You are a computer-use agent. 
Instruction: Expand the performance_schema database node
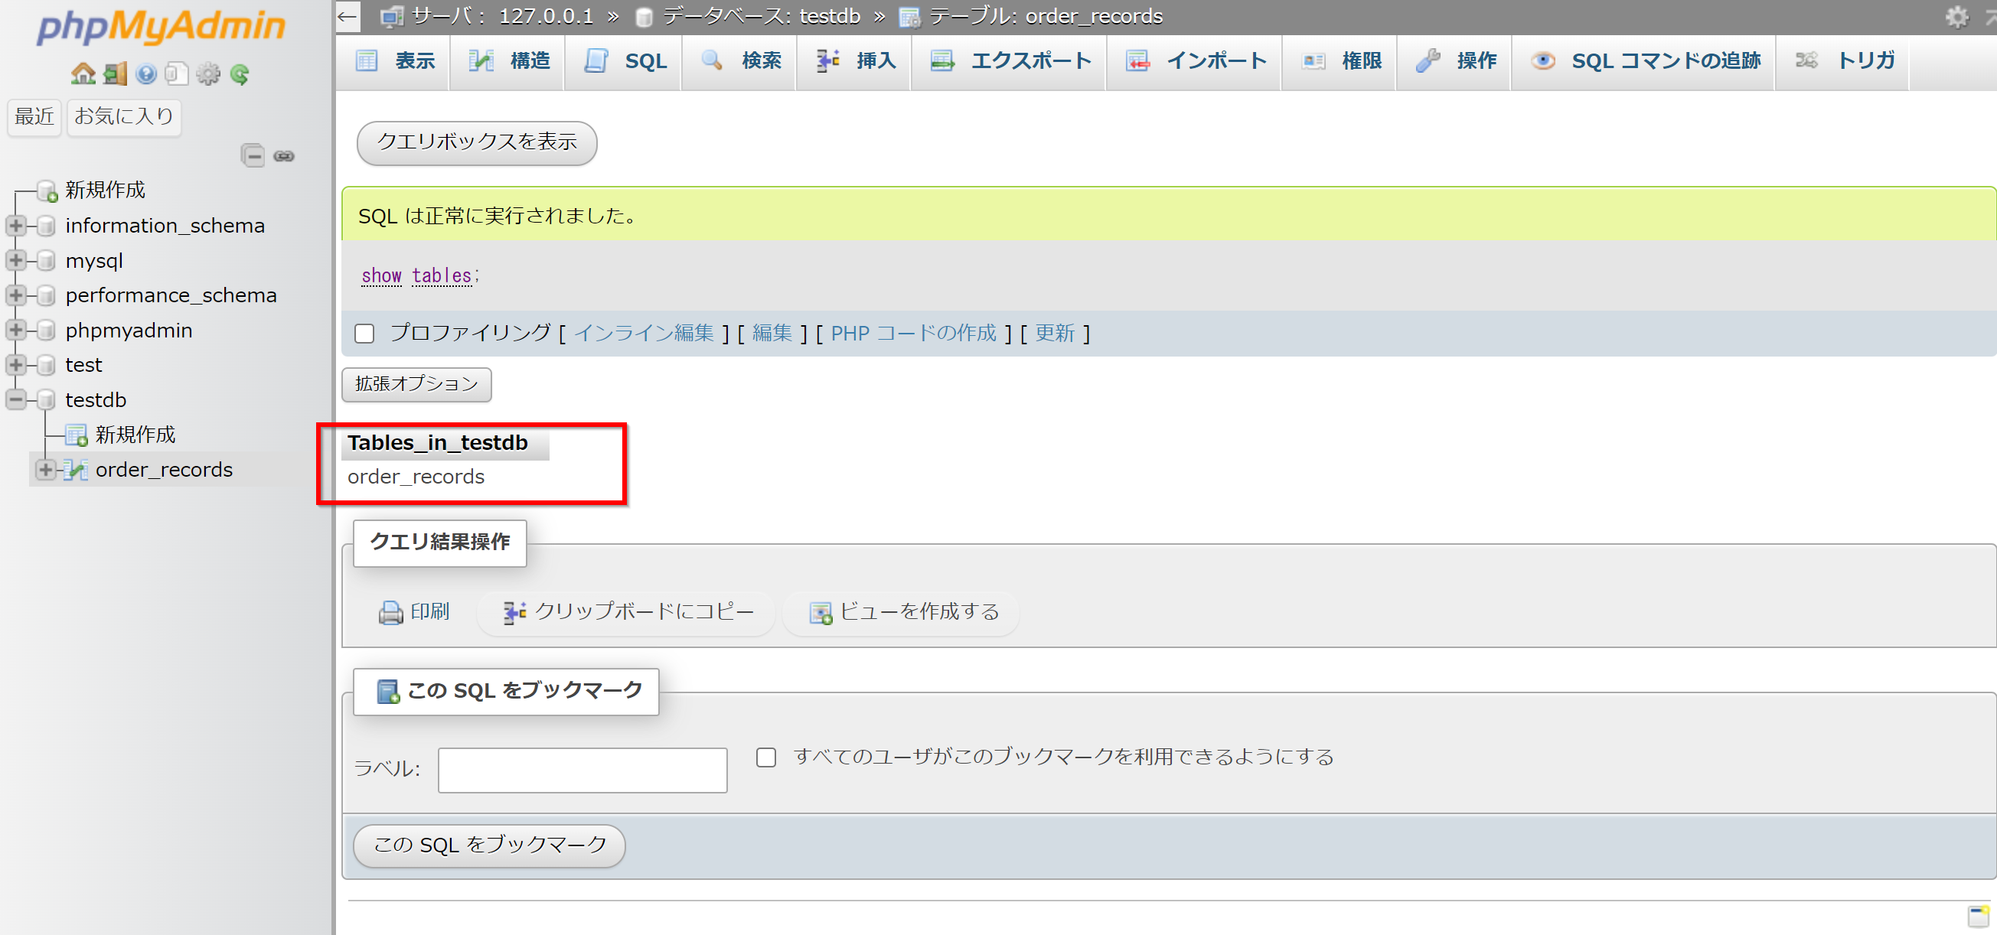(15, 295)
